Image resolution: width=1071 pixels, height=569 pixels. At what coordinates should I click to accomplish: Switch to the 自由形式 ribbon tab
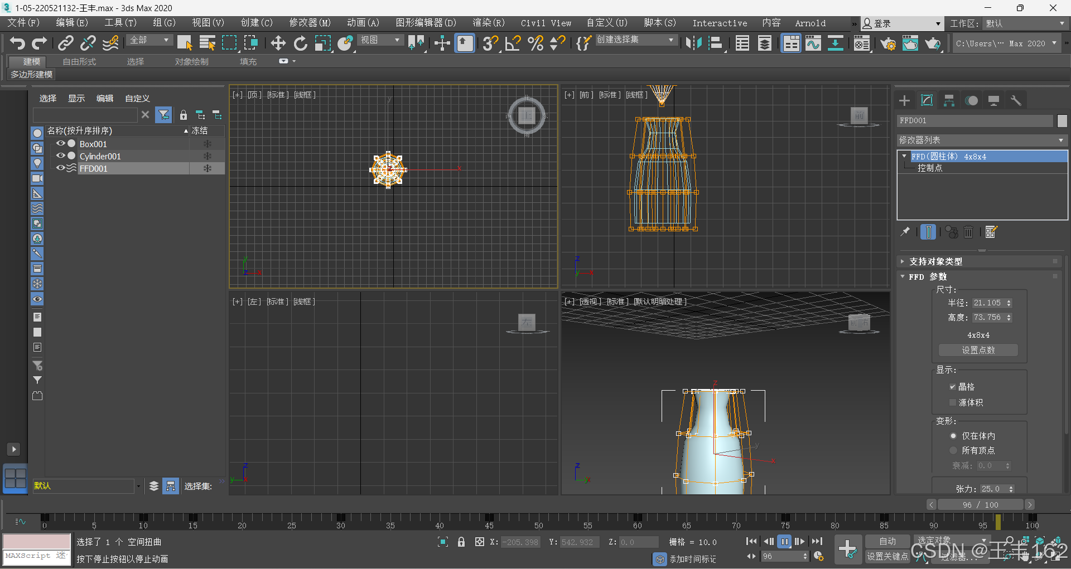(x=79, y=61)
